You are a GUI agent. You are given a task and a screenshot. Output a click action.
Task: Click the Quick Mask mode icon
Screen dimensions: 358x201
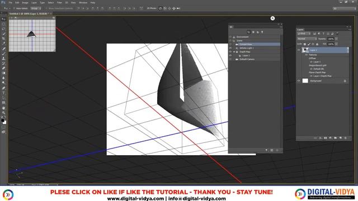pyautogui.click(x=3, y=127)
